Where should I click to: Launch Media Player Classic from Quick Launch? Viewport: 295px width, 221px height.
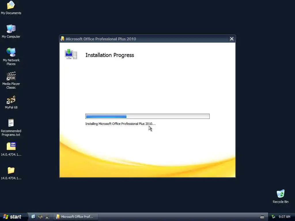[47, 217]
